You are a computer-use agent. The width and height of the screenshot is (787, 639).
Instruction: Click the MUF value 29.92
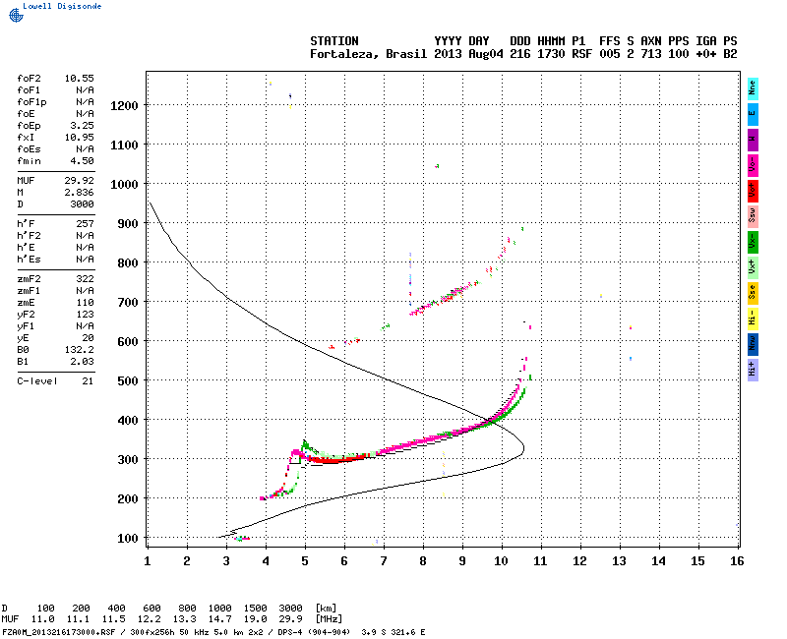pos(80,181)
